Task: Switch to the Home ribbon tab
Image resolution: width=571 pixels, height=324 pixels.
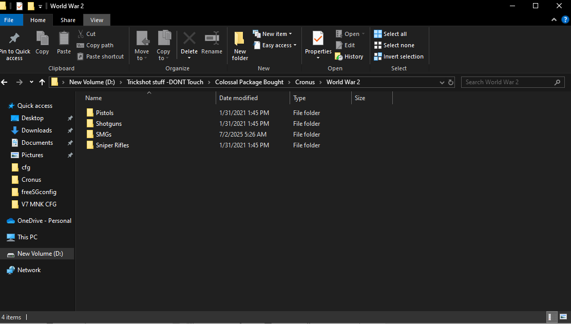Action: point(38,20)
